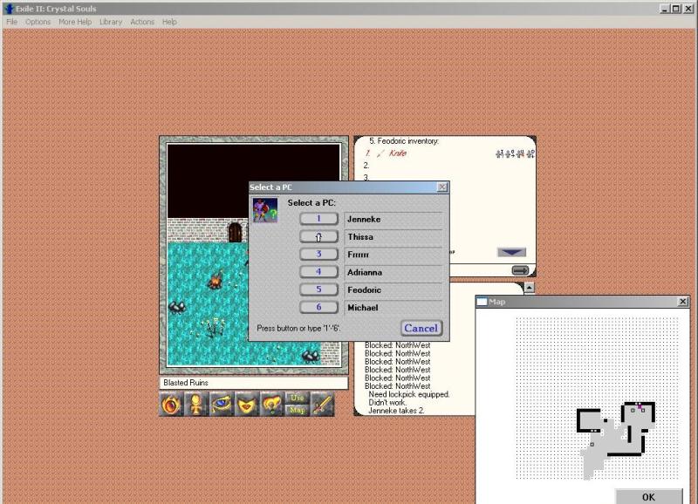Click the blue eye look icon
698x504 pixels.
coord(222,405)
